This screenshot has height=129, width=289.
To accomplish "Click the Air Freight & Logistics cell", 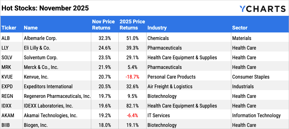I will (170, 87).
